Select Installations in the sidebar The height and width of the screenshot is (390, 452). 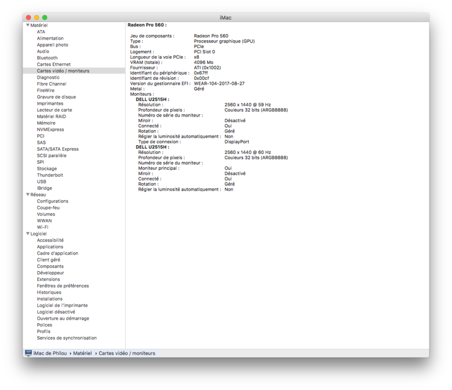point(50,299)
